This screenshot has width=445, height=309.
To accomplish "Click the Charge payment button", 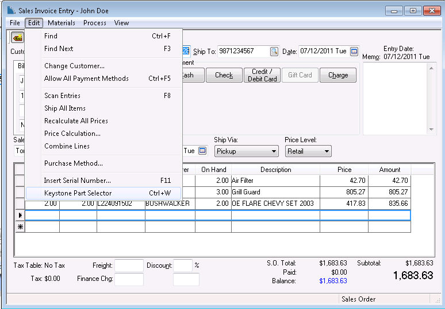I will [x=338, y=75].
